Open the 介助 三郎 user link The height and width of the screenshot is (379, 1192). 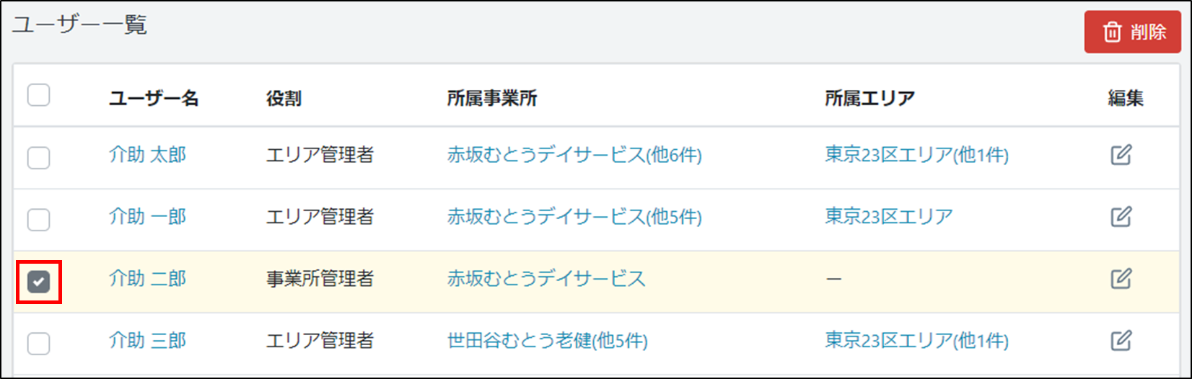point(147,341)
